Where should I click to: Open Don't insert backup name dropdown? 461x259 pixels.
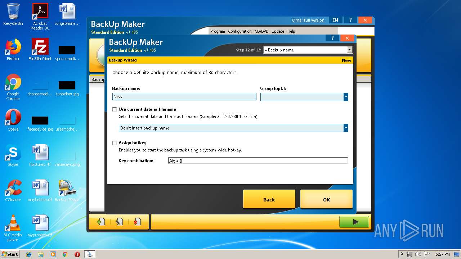coord(346,128)
